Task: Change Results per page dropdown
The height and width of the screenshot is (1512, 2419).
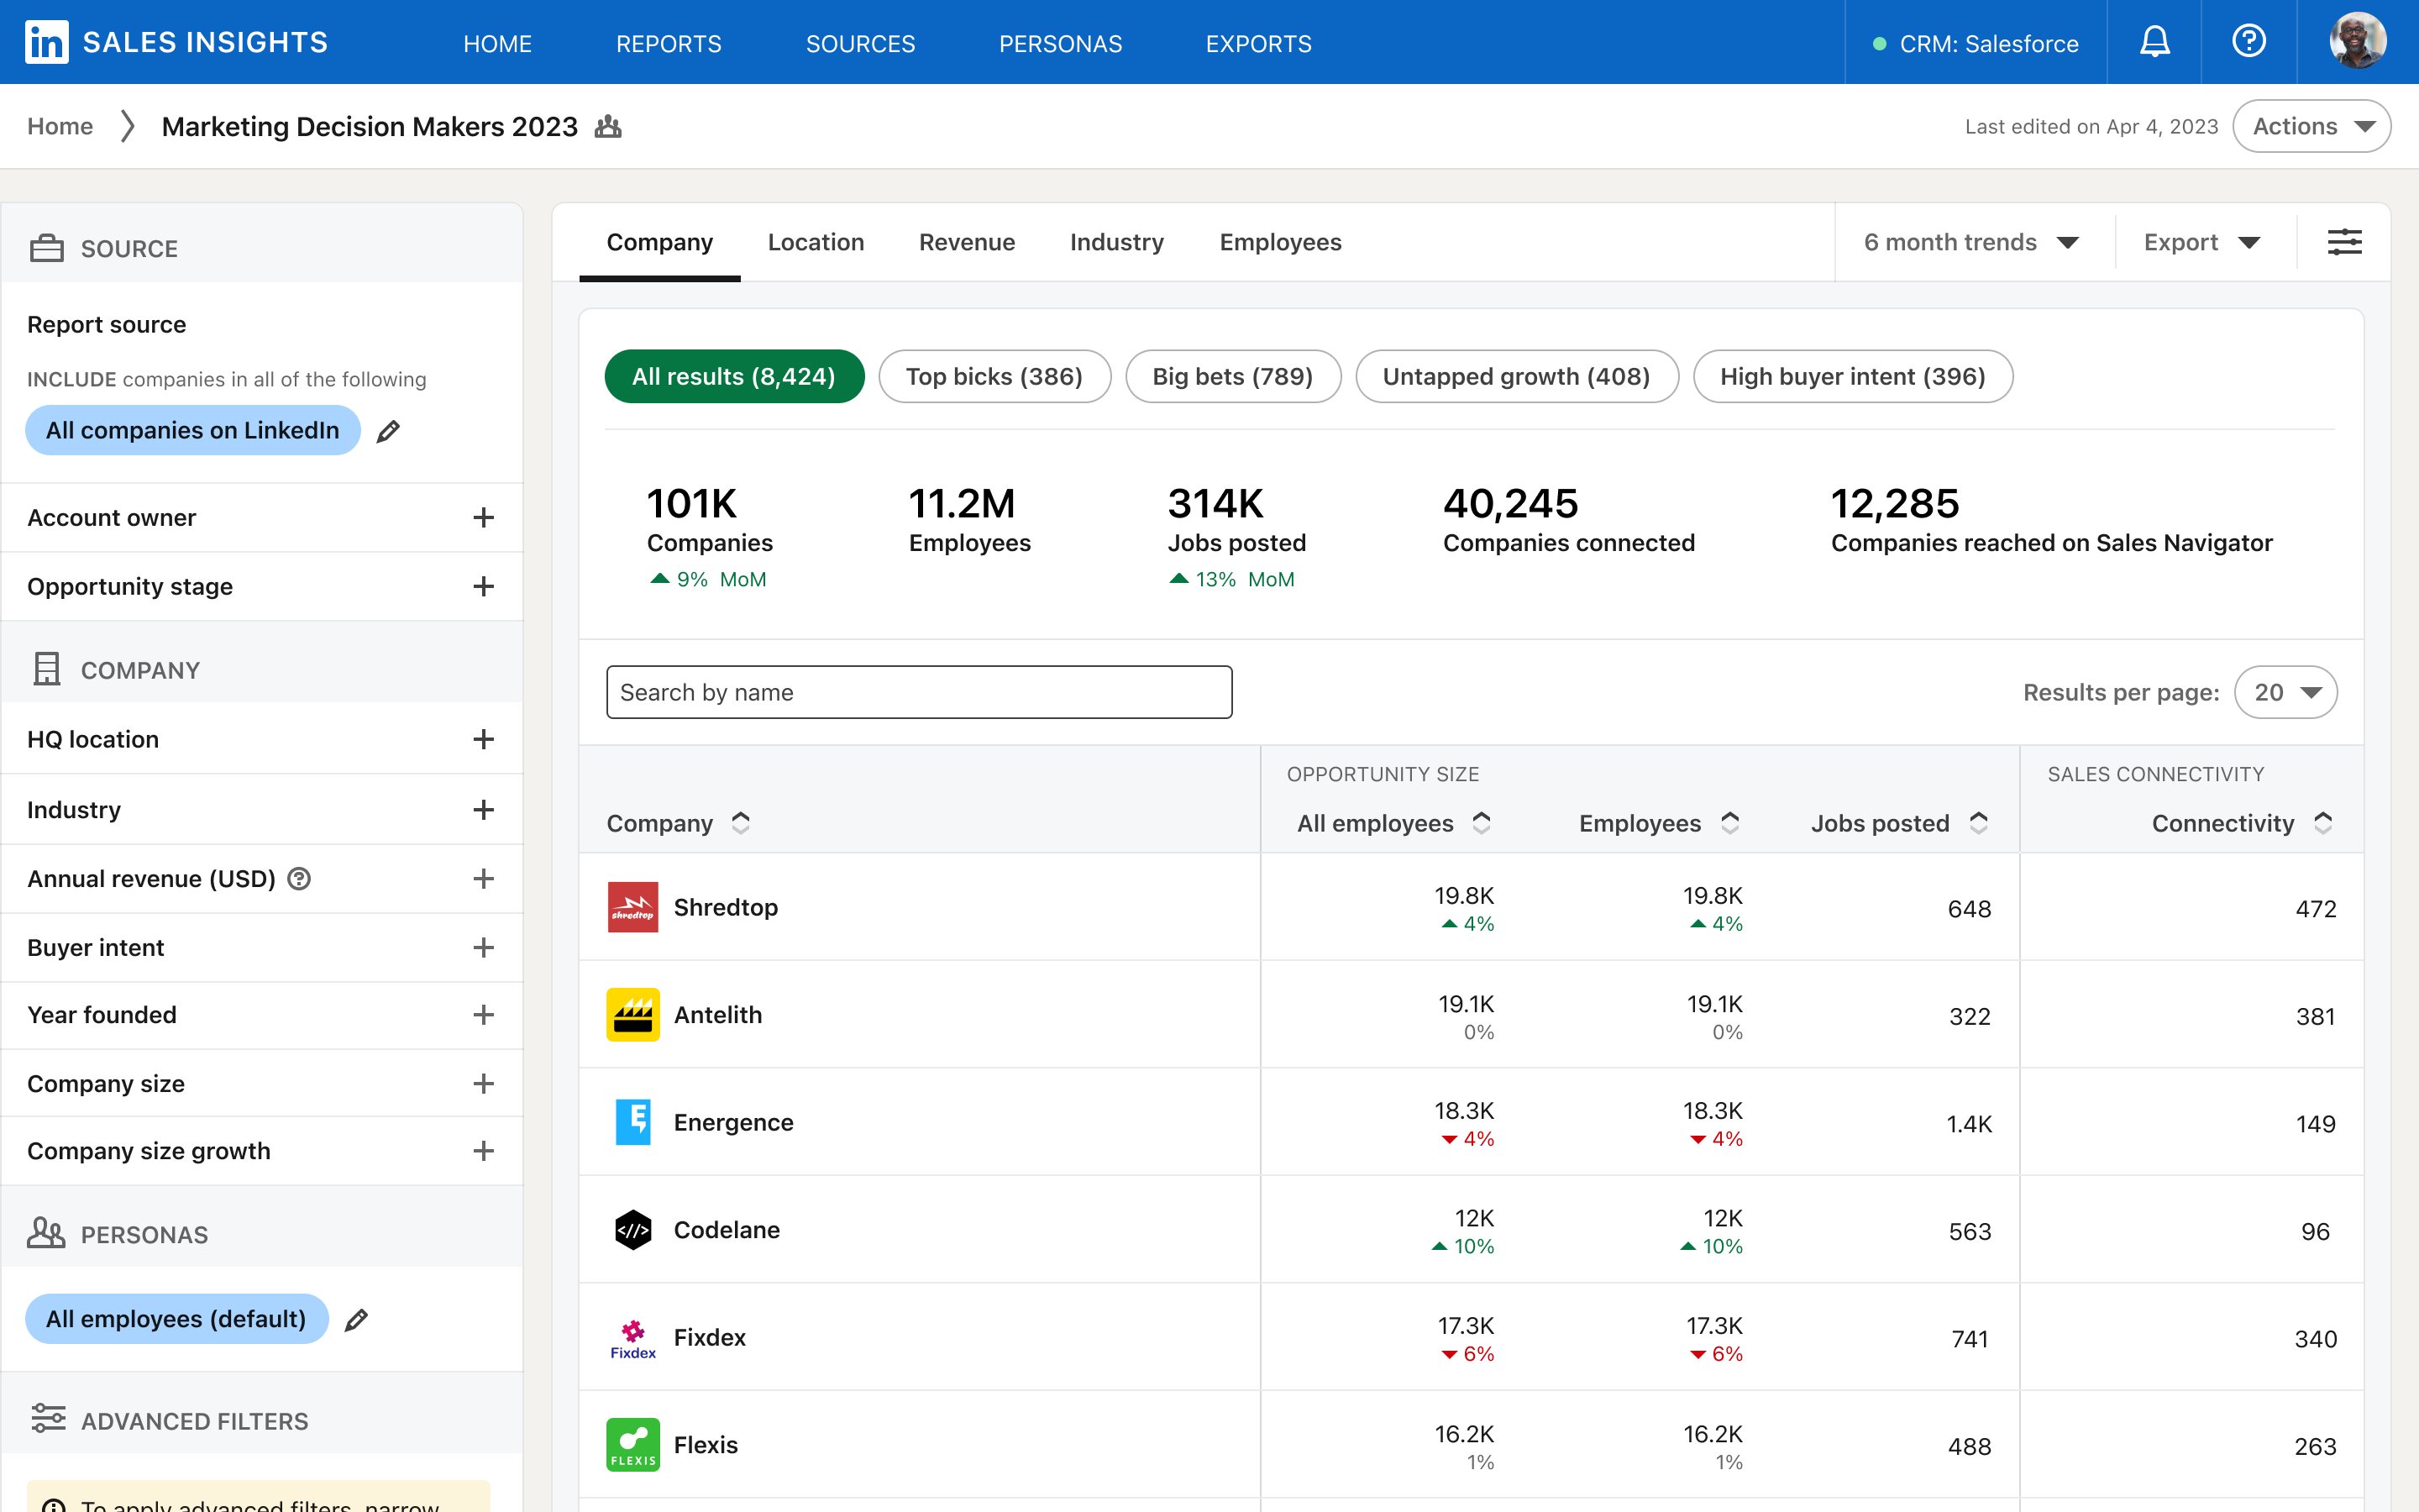Action: (x=2285, y=692)
